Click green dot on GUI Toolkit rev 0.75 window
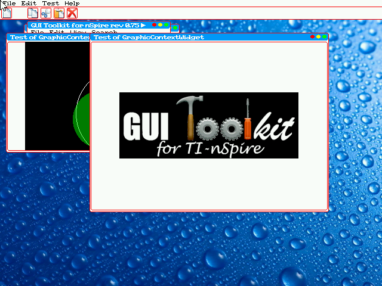The height and width of the screenshot is (286, 382). click(x=167, y=25)
